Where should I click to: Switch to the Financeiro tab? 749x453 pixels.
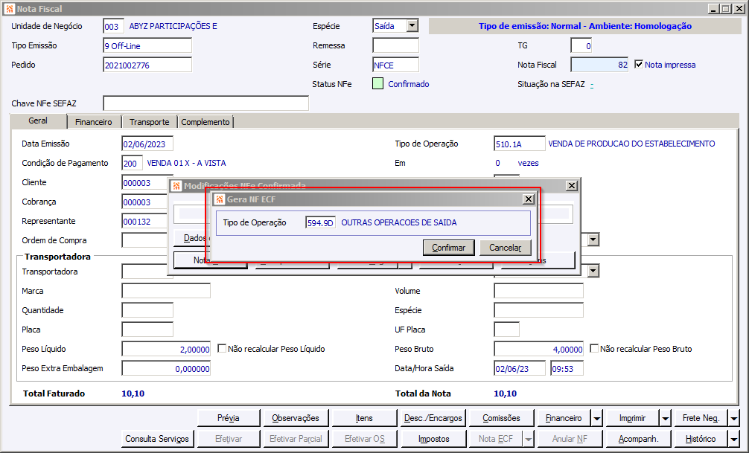tap(93, 122)
